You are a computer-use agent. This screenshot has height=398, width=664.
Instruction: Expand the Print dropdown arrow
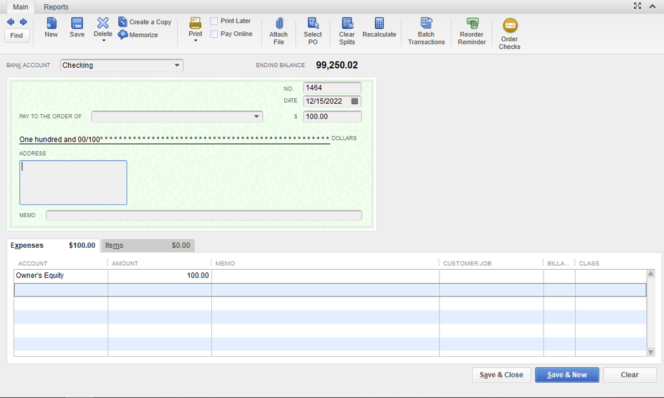(195, 41)
